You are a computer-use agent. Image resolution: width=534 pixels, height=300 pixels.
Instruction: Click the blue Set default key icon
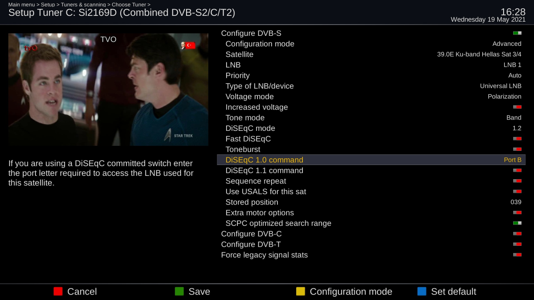pos(422,291)
